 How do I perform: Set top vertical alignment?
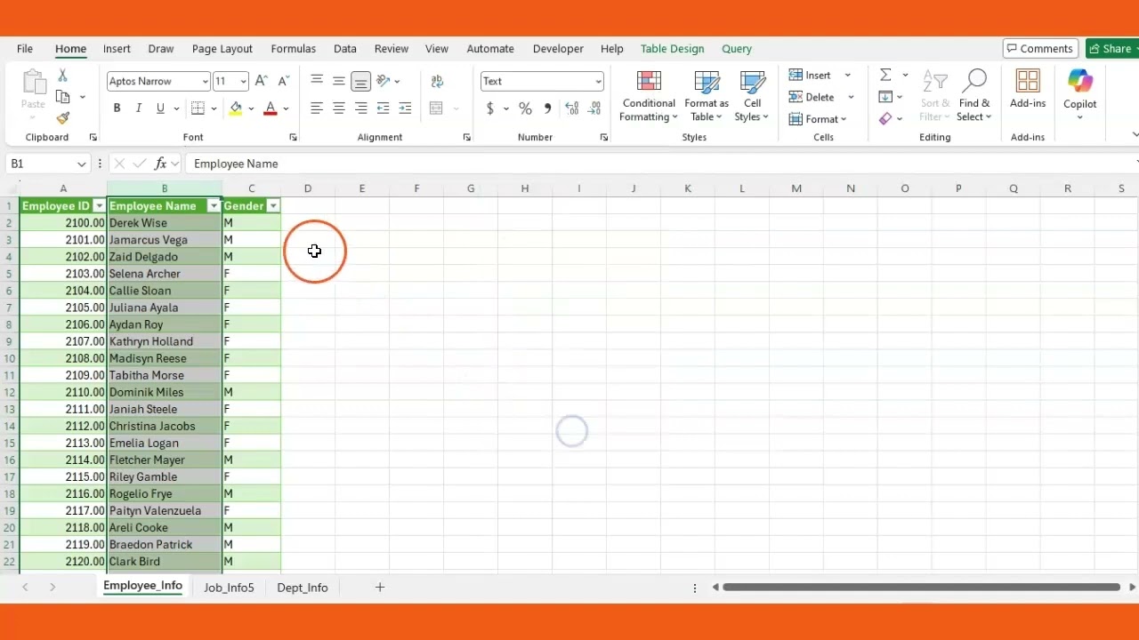pyautogui.click(x=317, y=81)
